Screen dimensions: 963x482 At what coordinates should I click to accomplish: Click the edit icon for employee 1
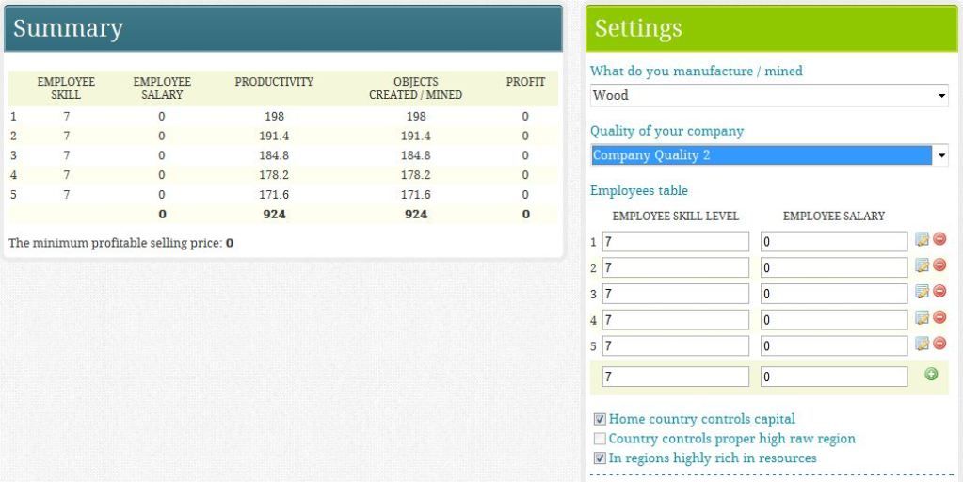923,240
